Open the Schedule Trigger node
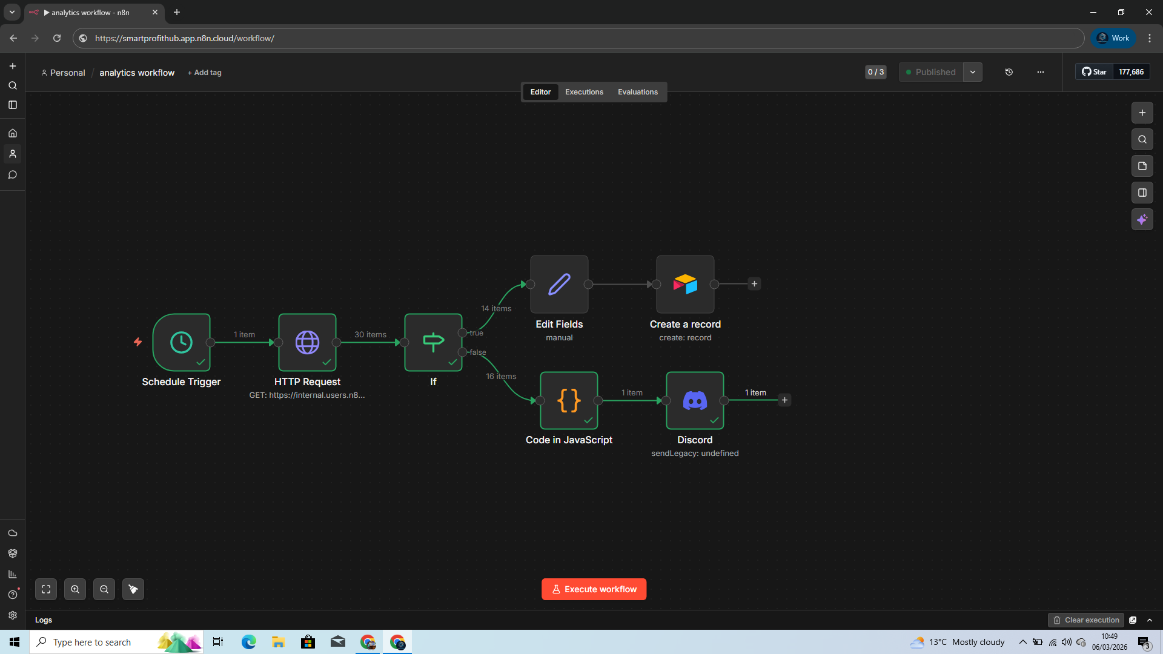 coord(181,343)
